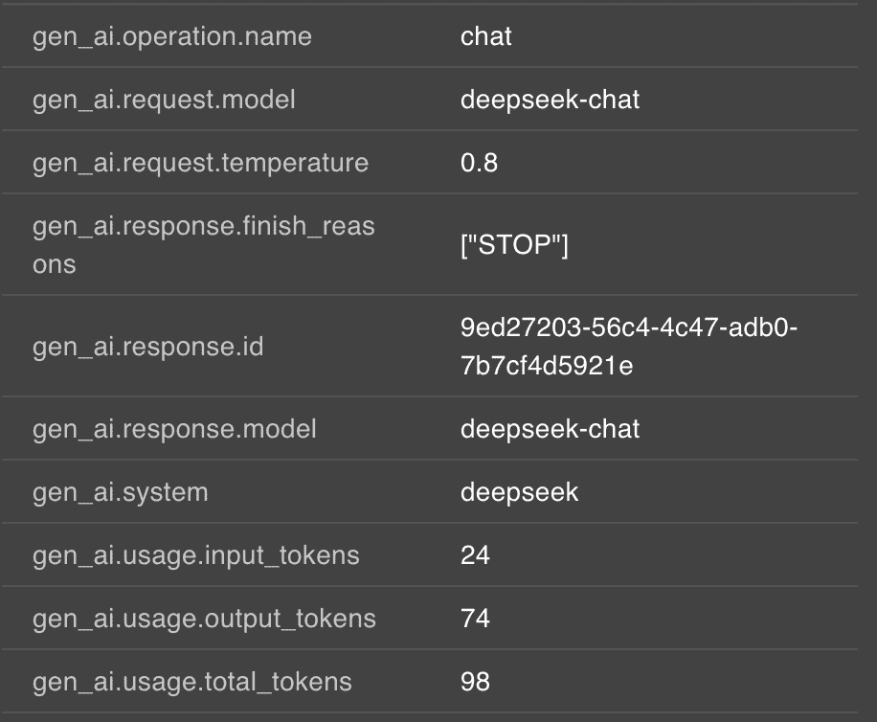Image resolution: width=877 pixels, height=722 pixels.
Task: Click the gen_ai.system attribute key
Action: click(120, 492)
